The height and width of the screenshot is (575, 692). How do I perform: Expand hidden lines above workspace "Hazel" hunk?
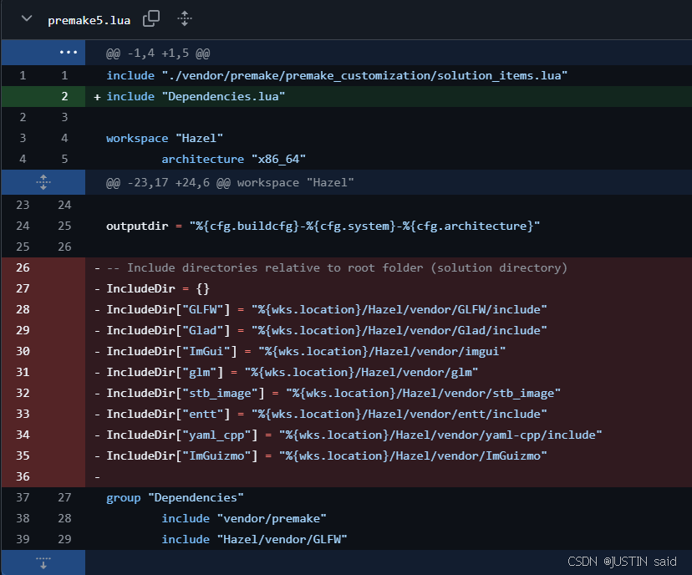[x=43, y=182]
